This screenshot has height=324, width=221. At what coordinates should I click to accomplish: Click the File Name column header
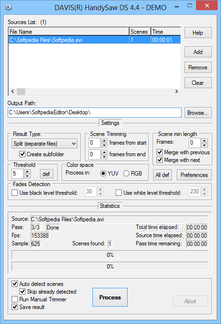[x=69, y=32]
